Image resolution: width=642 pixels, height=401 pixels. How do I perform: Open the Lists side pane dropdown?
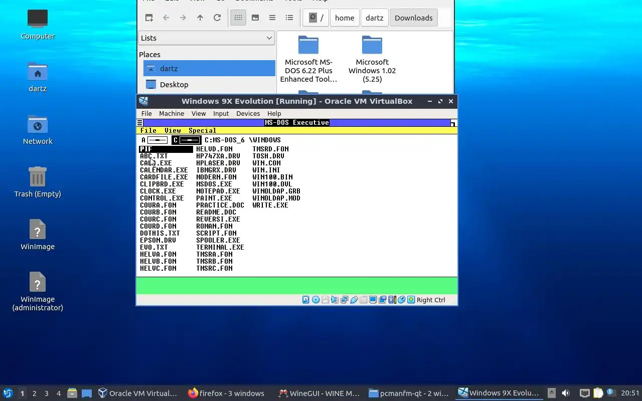tap(206, 38)
